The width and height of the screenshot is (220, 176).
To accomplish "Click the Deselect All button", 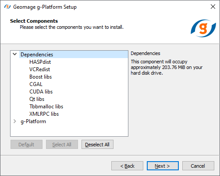I will tap(97, 145).
